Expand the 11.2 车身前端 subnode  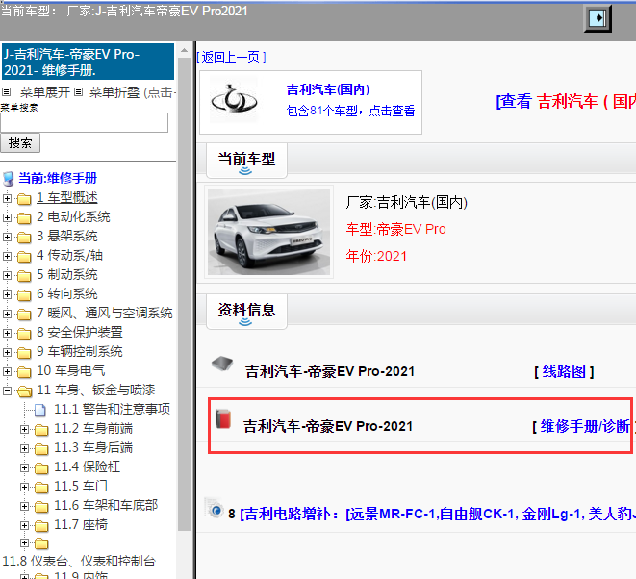tap(24, 429)
